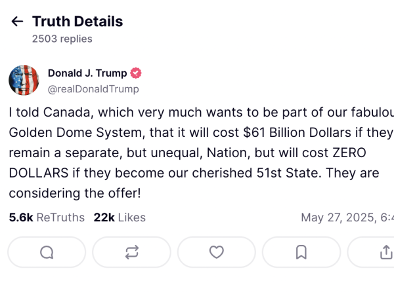Like the post with the heart icon
Image resolution: width=394 pixels, height=298 pixels.
coord(216,252)
